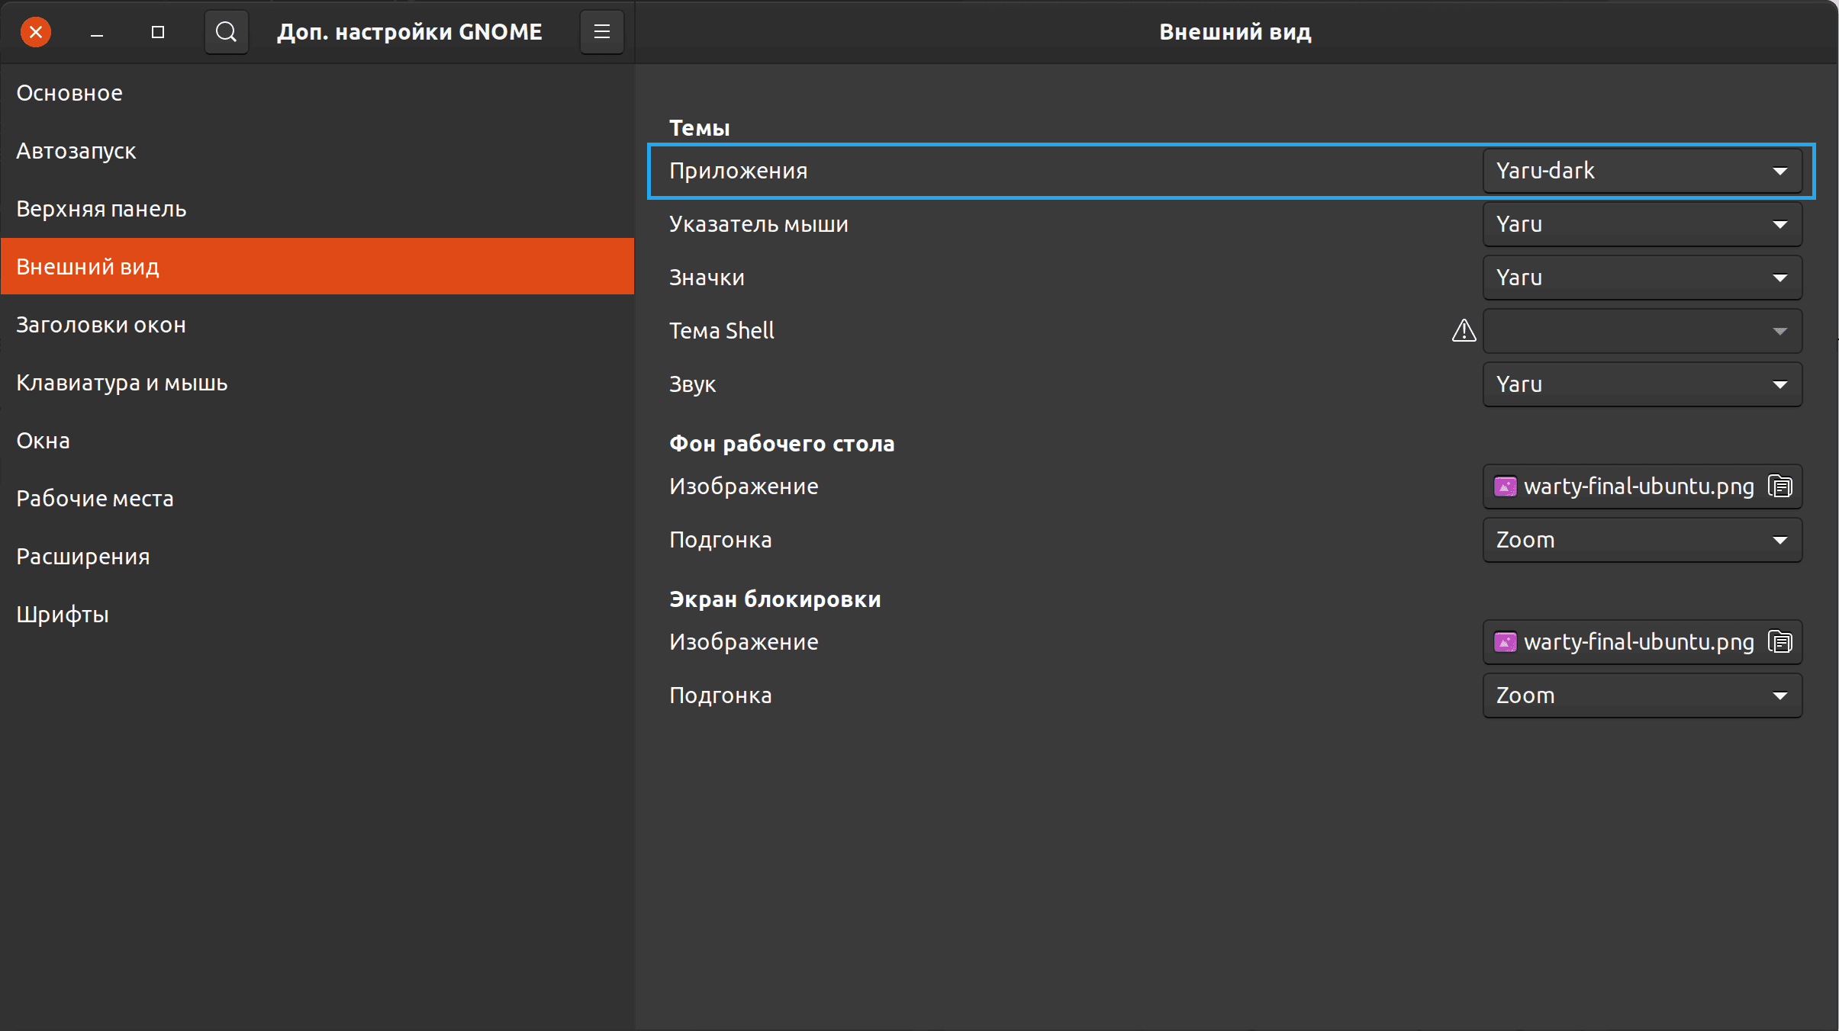Maximize the GNOME Tweaks window

click(158, 32)
